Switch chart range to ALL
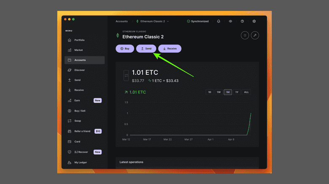329x184 pixels. coord(246,92)
